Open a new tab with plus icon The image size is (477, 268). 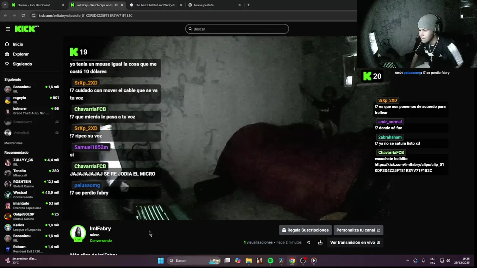click(248, 5)
